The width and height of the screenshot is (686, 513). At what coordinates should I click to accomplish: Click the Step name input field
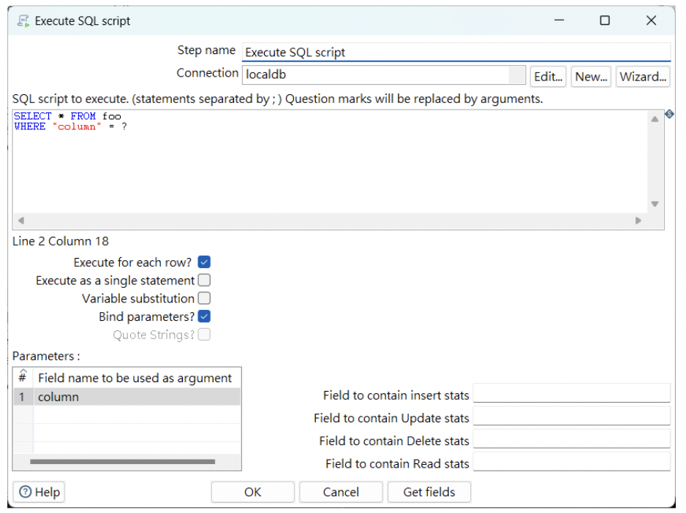pyautogui.click(x=456, y=52)
